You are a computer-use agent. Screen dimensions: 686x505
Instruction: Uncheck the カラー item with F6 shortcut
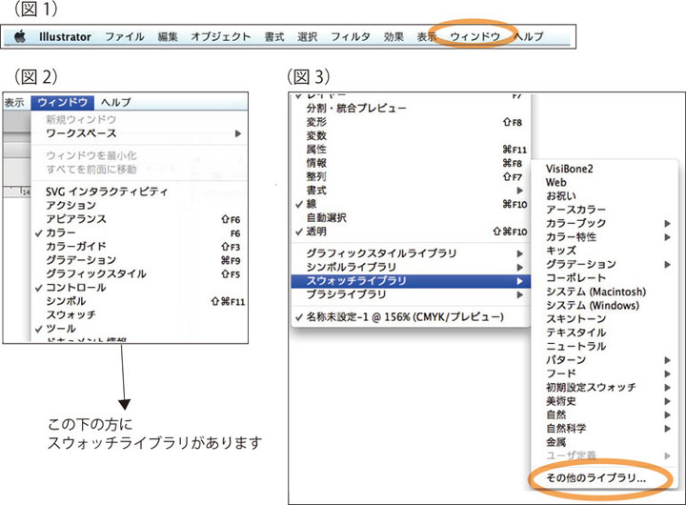pos(139,232)
